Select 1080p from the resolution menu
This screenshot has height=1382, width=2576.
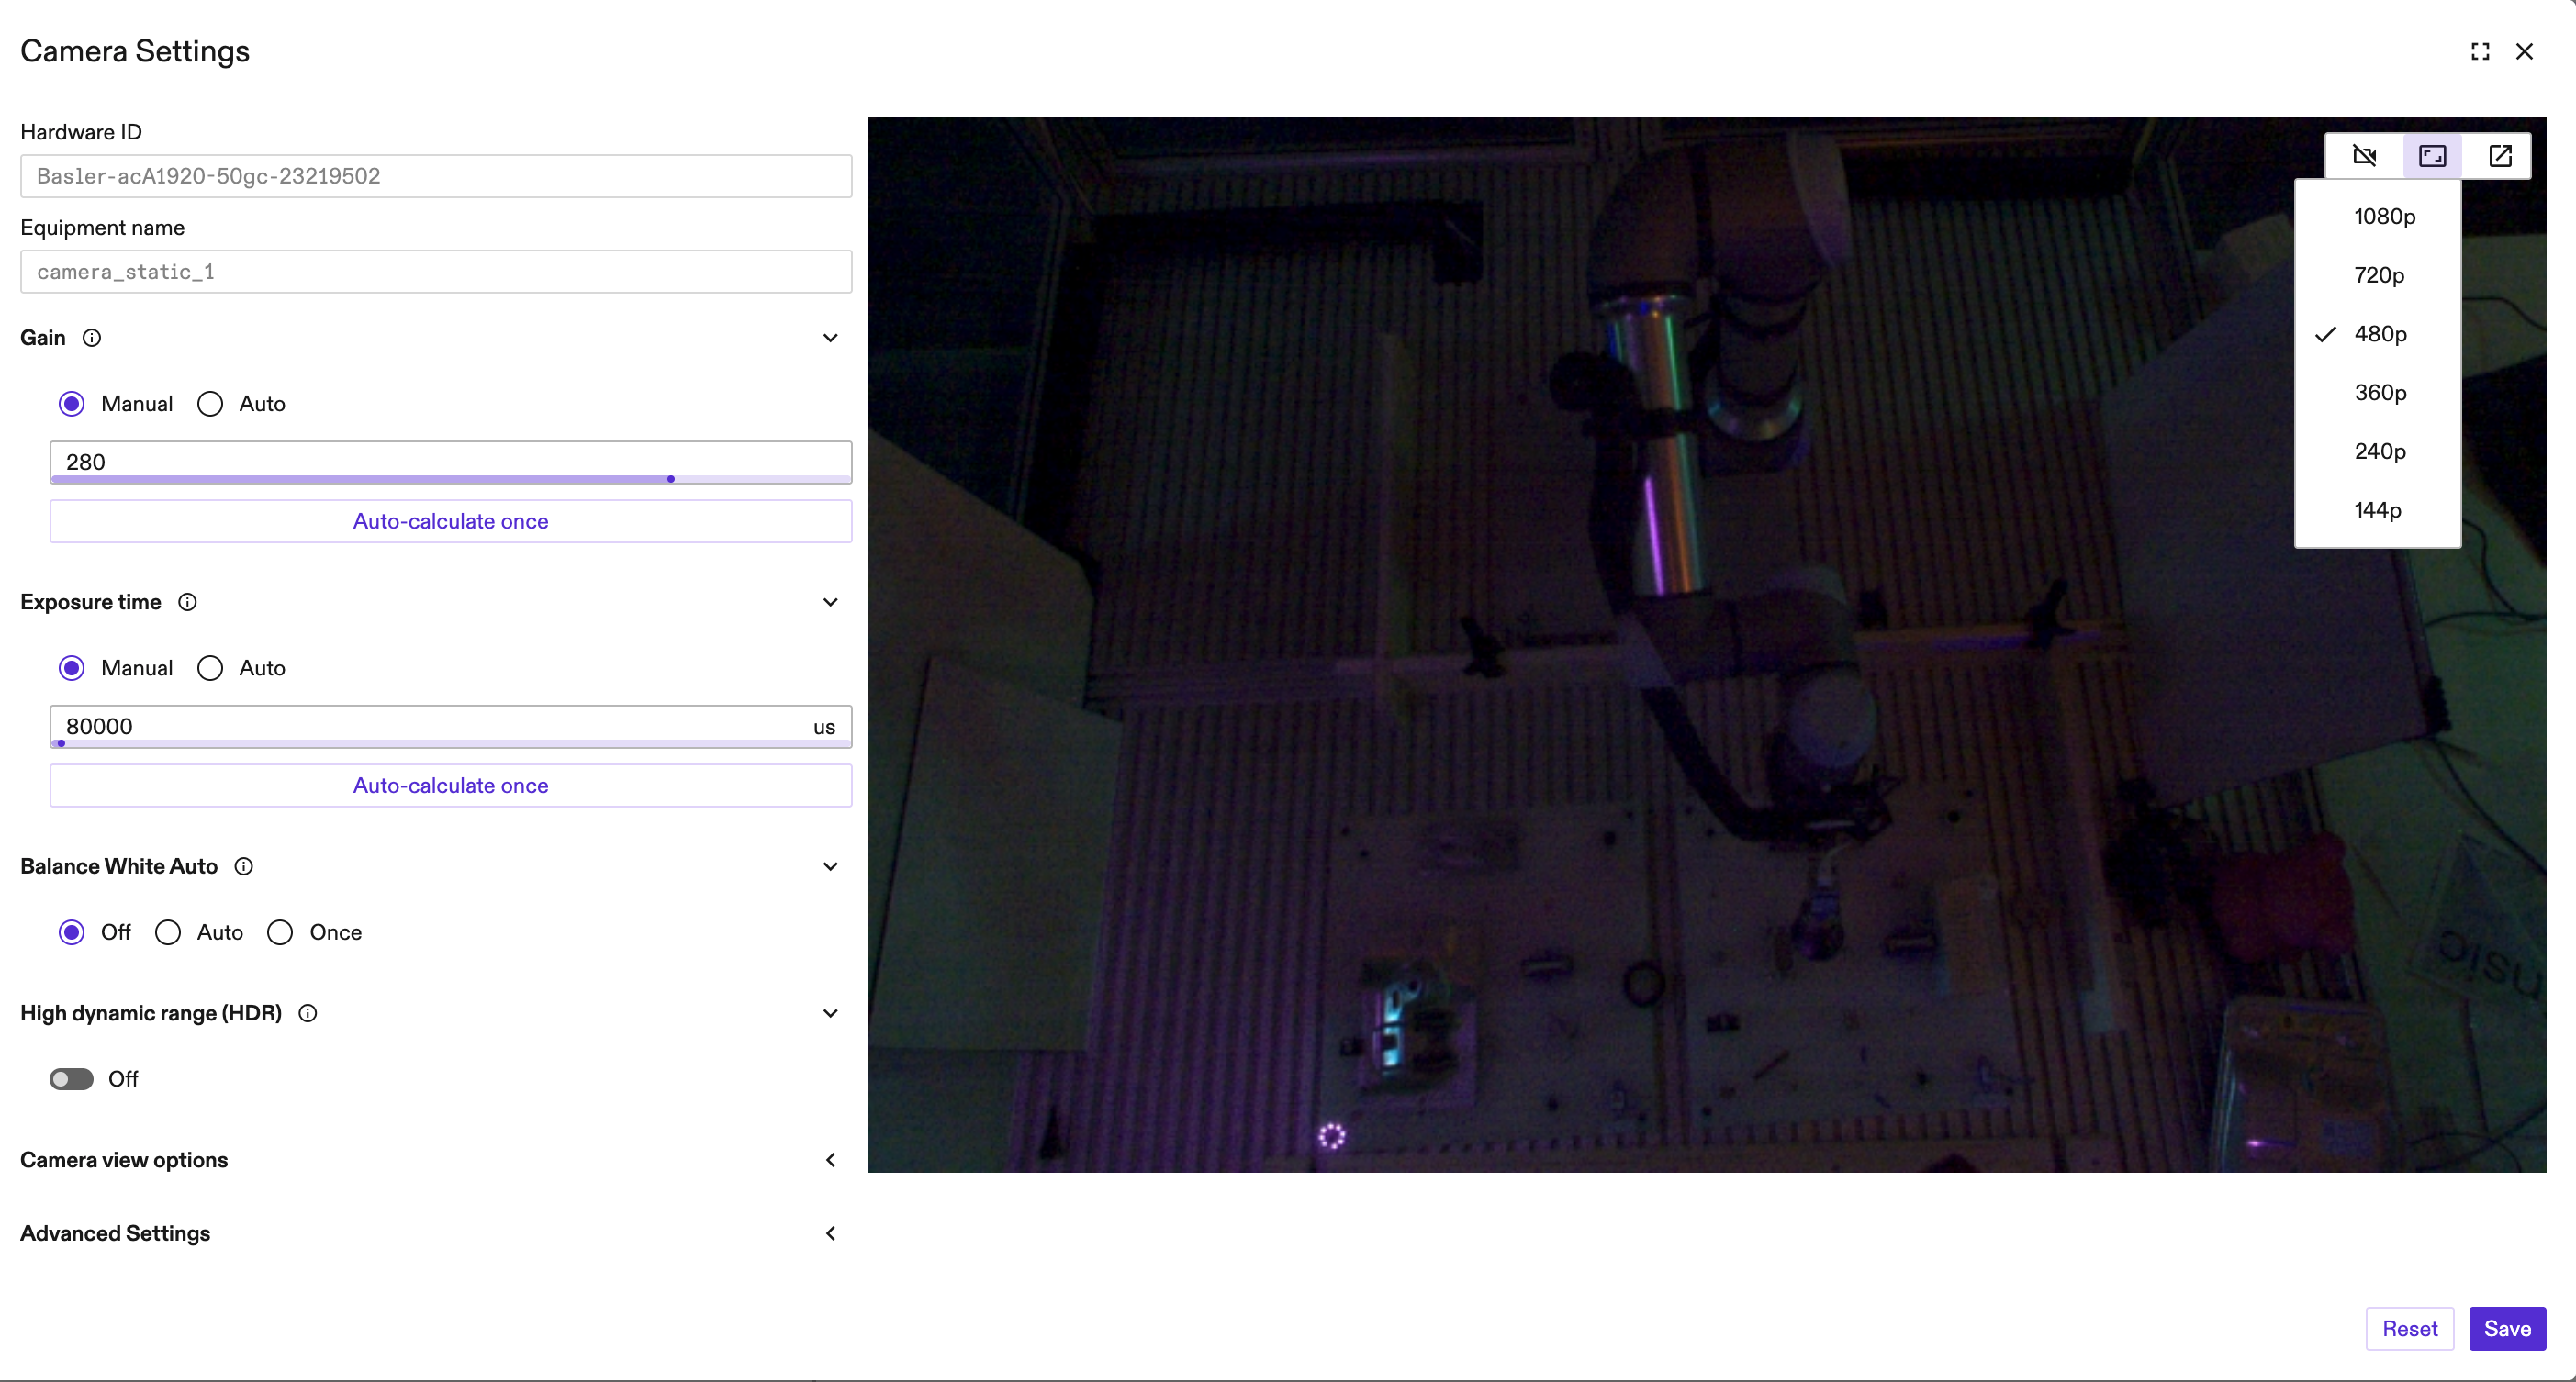tap(2383, 216)
